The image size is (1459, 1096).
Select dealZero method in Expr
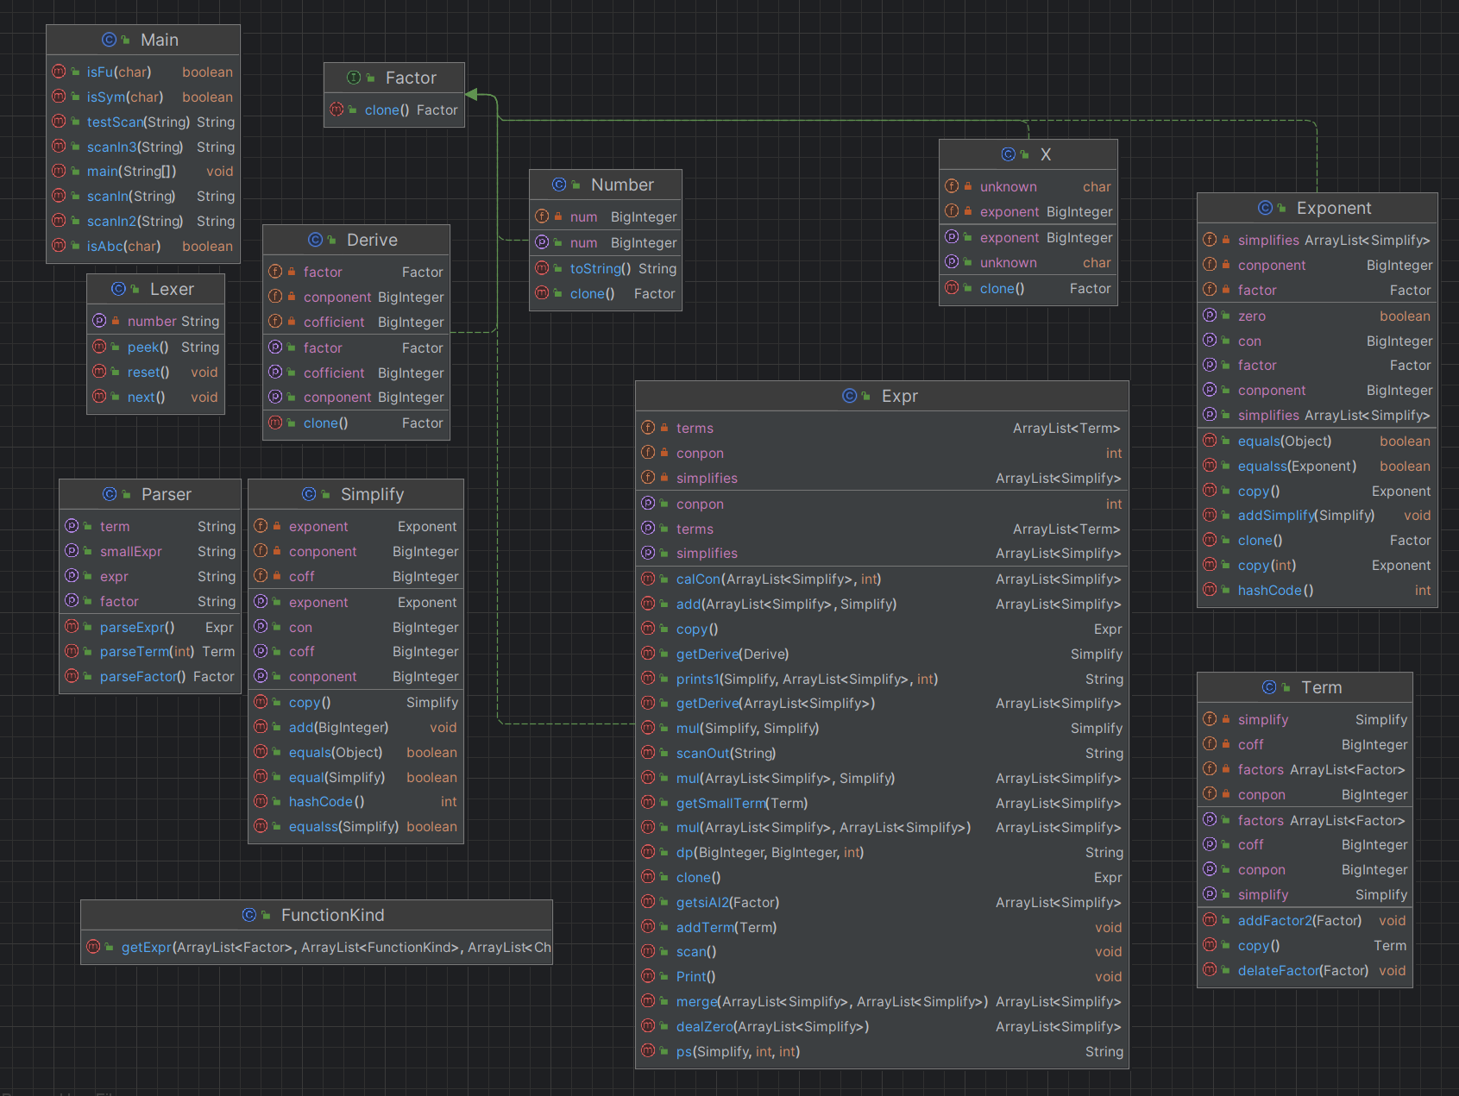pos(773,1026)
